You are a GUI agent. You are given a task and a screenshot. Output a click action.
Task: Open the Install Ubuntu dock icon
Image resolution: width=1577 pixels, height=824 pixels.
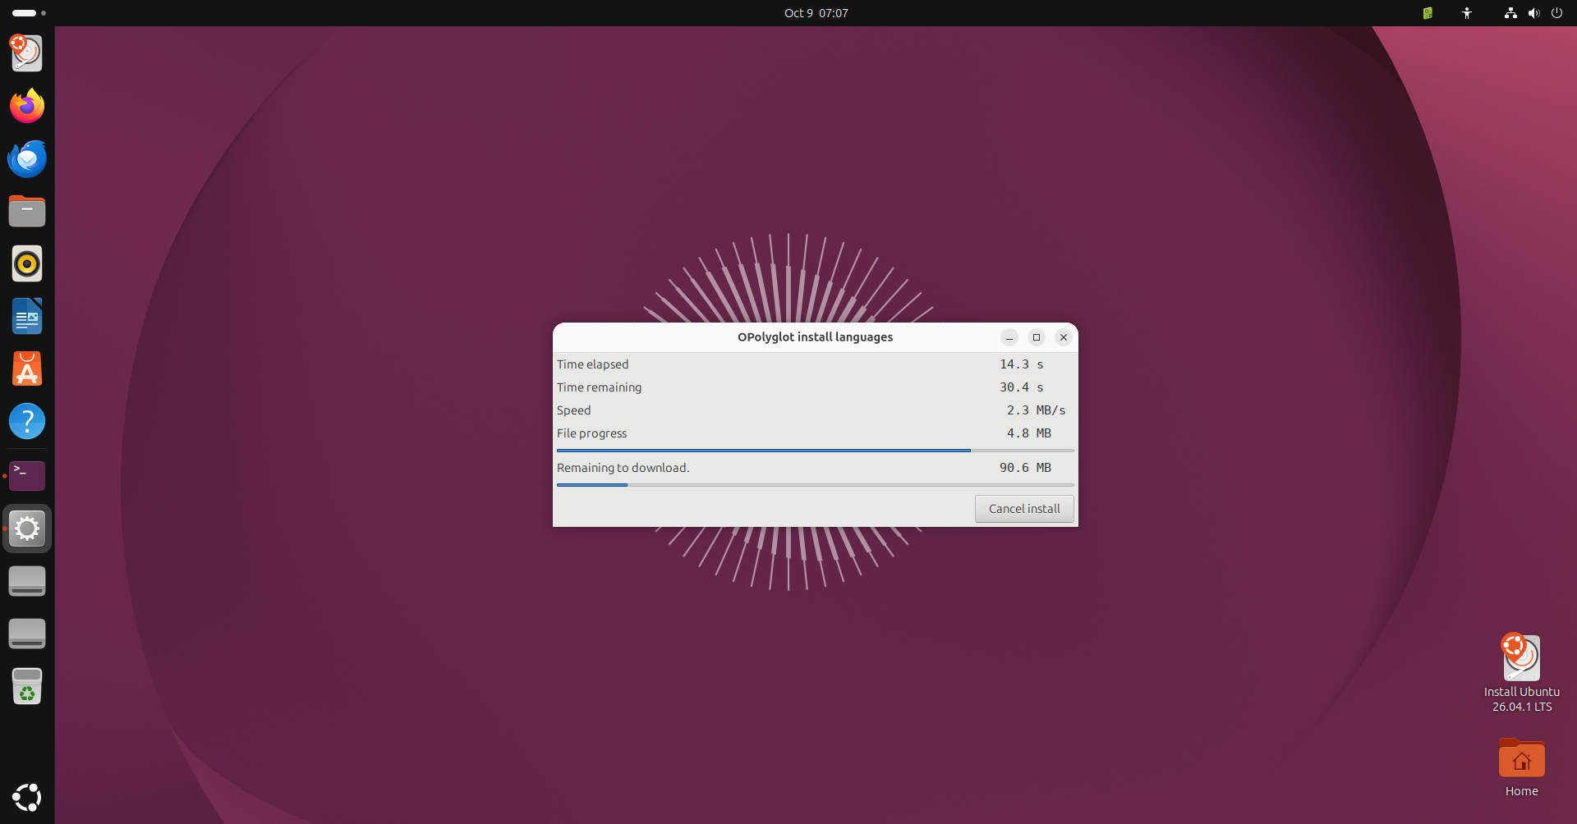tap(27, 53)
